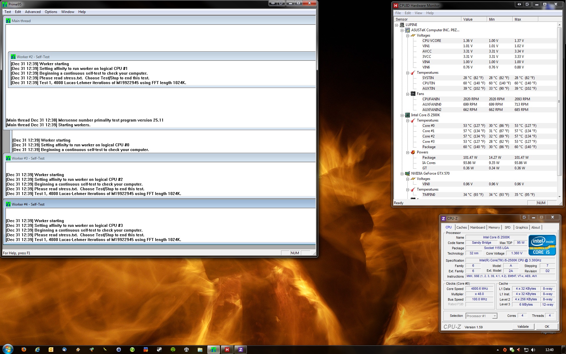Open Firefox from the taskbar
566x354 pixels.
(x=24, y=350)
